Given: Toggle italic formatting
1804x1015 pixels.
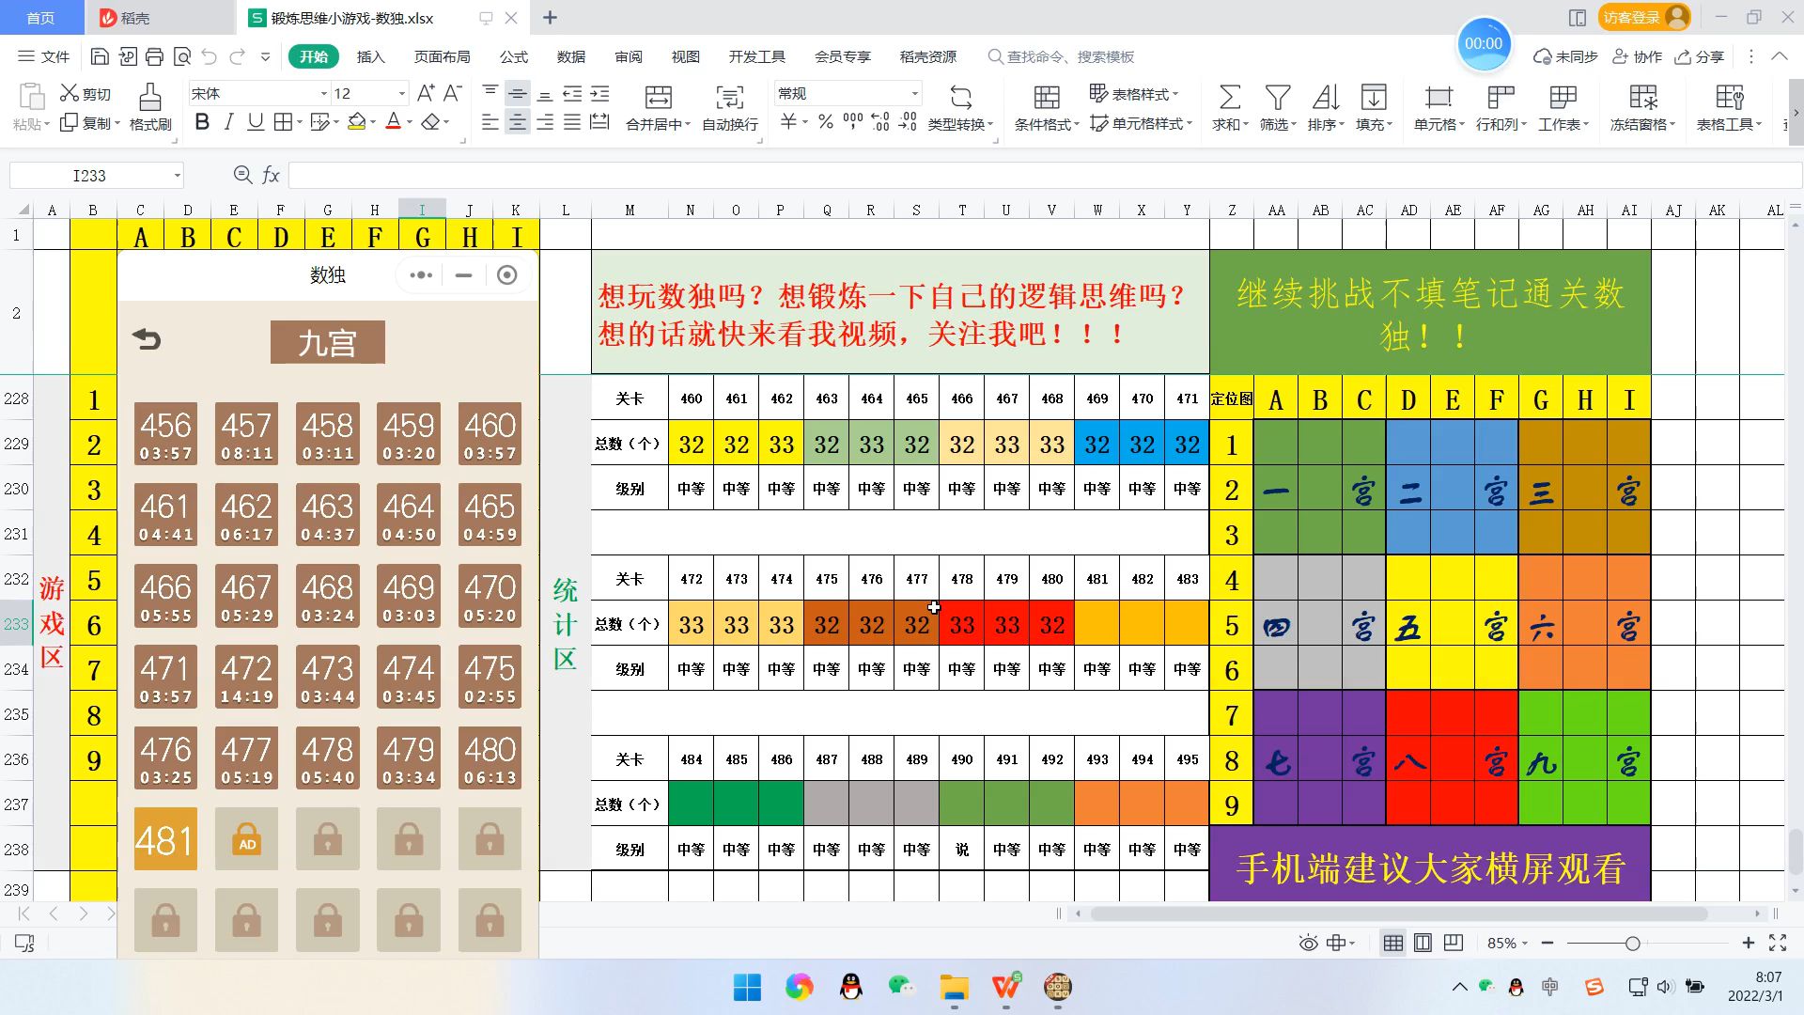Looking at the screenshot, I should 228,122.
